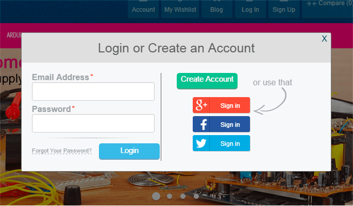Select the second carousel slide dot
Image resolution: width=353 pixels, height=206 pixels.
tap(170, 196)
